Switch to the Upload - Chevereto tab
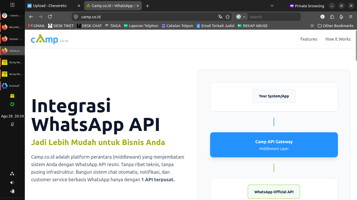Viewport: 357px width, 200px height. (x=54, y=6)
